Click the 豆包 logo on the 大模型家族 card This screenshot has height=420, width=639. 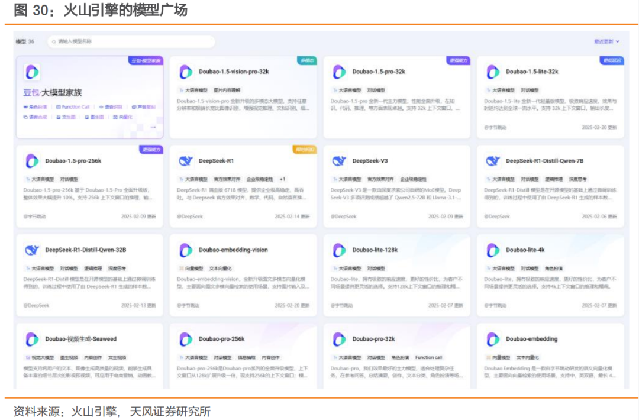pyautogui.click(x=32, y=72)
